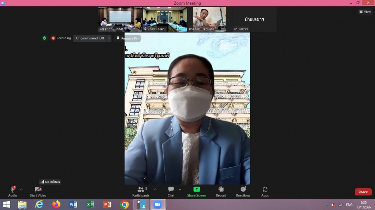Open the Apps panel
Viewport: 375px width, 210px height.
pos(265,192)
